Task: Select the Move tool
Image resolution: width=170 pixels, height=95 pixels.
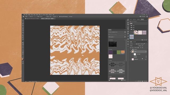Action: [x=23, y=20]
